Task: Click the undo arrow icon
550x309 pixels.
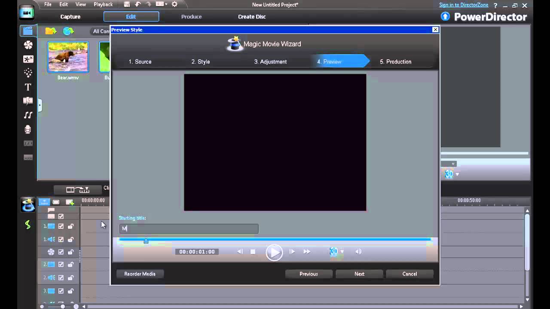Action: tap(138, 4)
